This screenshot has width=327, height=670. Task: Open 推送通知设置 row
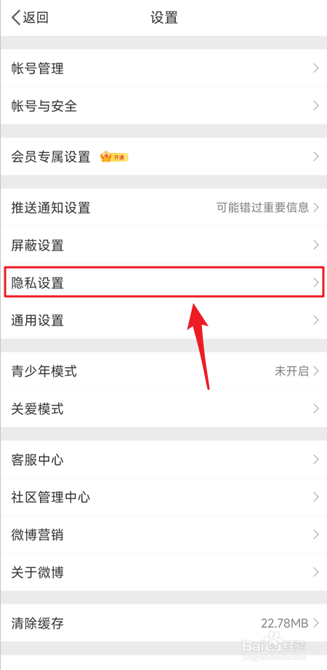pyautogui.click(x=163, y=208)
